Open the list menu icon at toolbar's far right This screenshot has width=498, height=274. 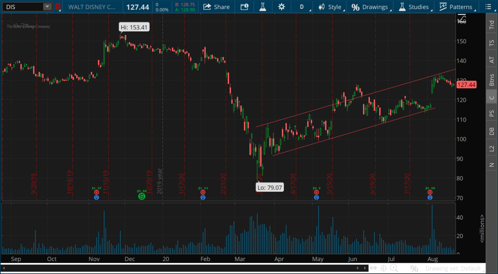point(487,7)
